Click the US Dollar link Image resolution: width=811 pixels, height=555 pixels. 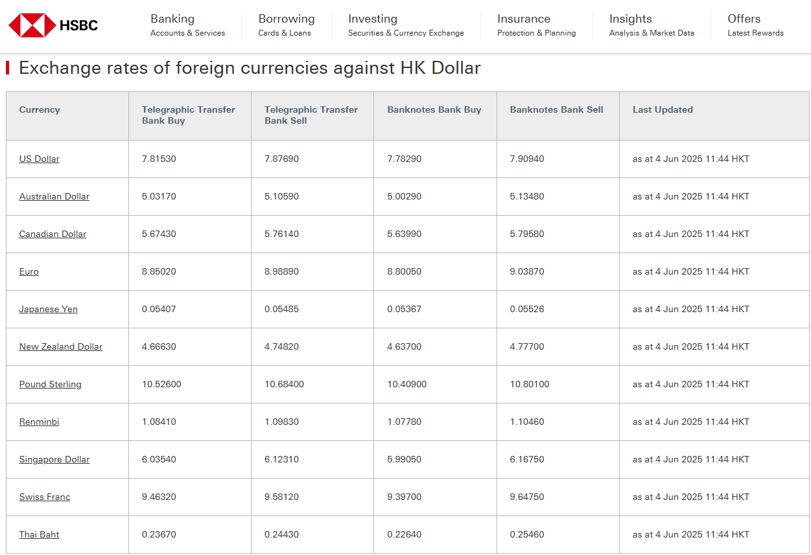tap(39, 159)
